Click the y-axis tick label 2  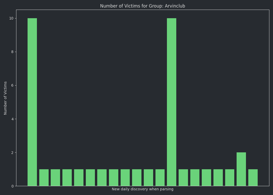point(12,153)
